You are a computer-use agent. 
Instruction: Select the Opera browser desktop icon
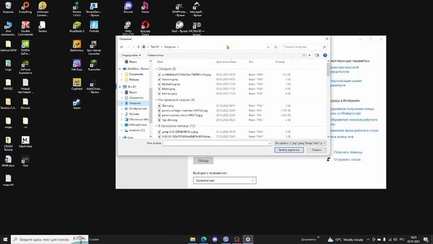(x=145, y=28)
